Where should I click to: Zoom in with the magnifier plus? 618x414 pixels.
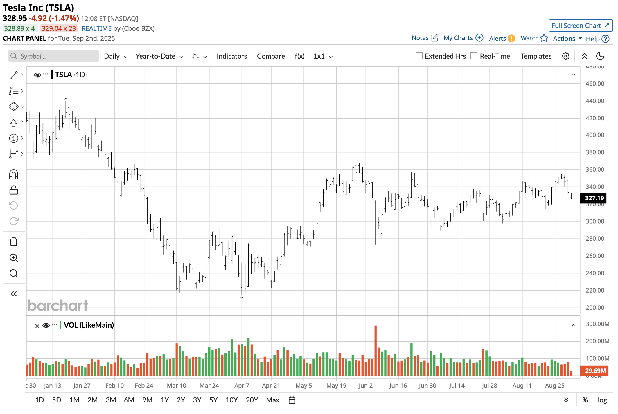(14, 258)
